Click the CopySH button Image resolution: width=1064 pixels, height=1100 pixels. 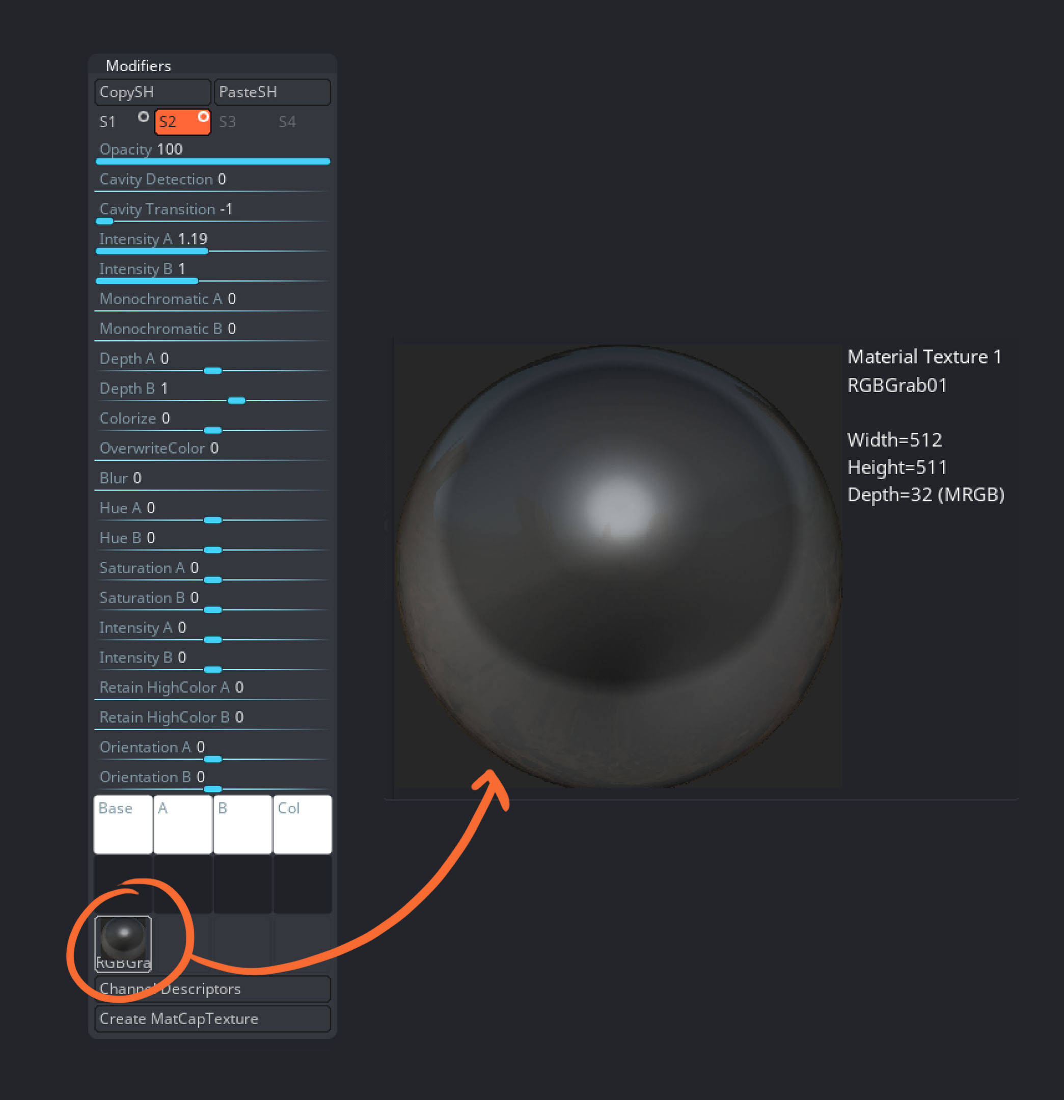coord(153,92)
